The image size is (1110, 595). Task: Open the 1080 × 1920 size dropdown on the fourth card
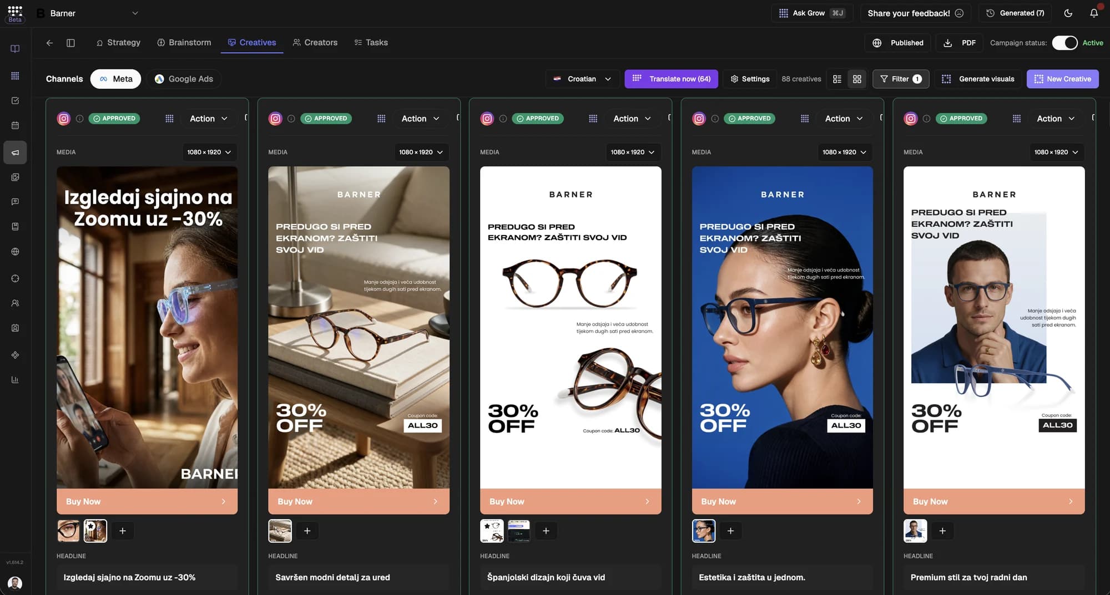point(845,152)
